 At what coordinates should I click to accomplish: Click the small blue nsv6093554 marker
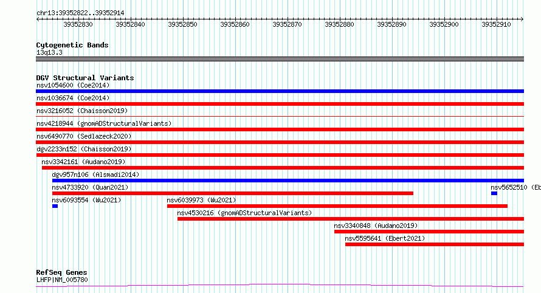[x=55, y=206]
